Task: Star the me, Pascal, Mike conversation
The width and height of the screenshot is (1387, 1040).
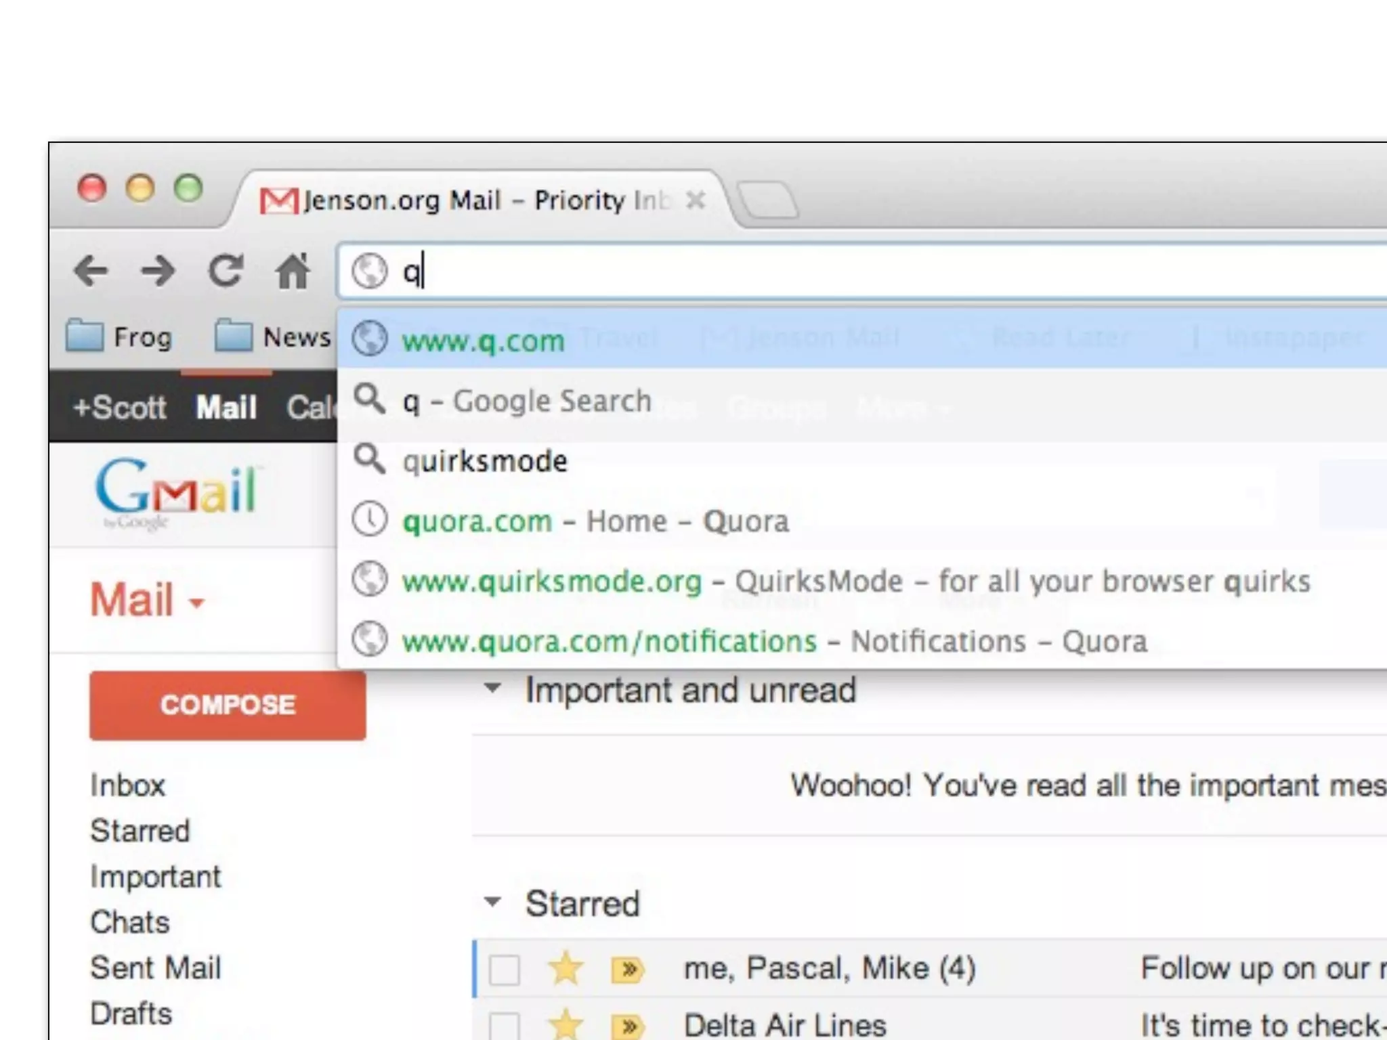Action: (x=565, y=968)
